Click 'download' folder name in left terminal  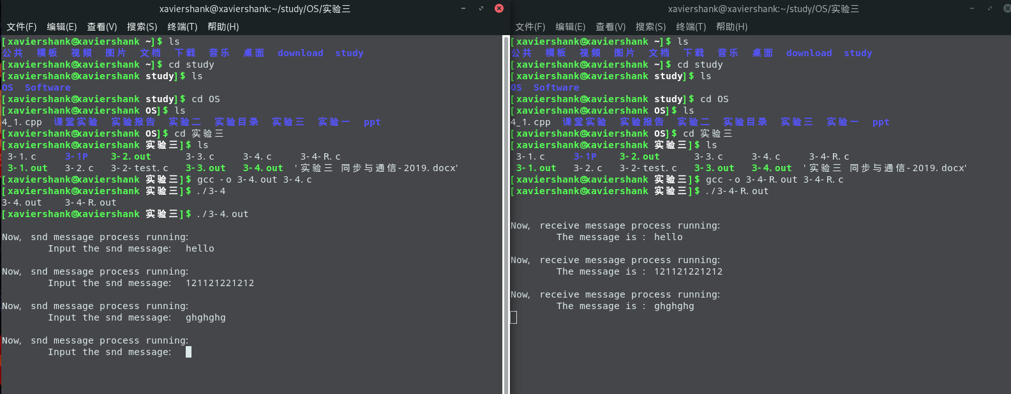pos(300,53)
